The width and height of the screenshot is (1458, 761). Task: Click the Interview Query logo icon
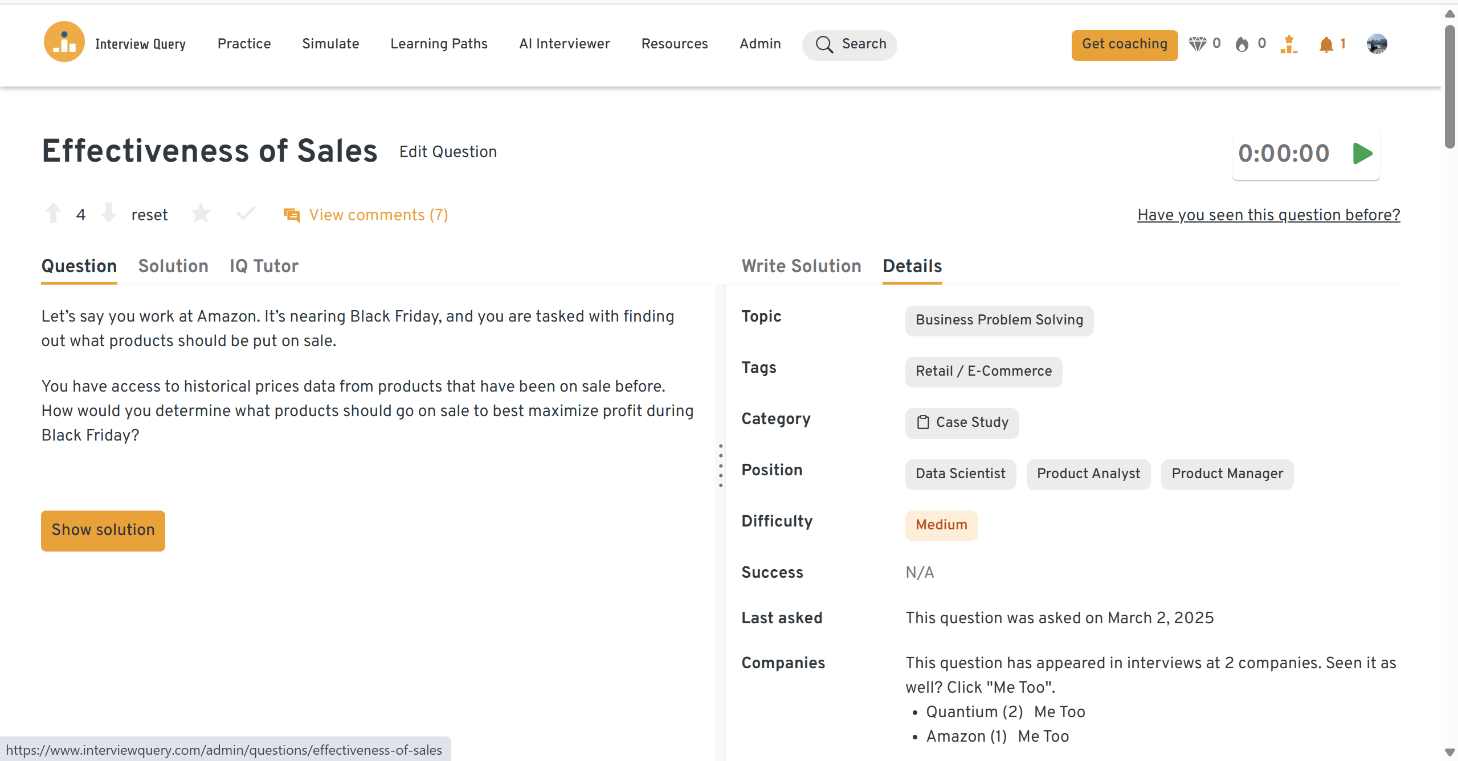[x=64, y=42]
